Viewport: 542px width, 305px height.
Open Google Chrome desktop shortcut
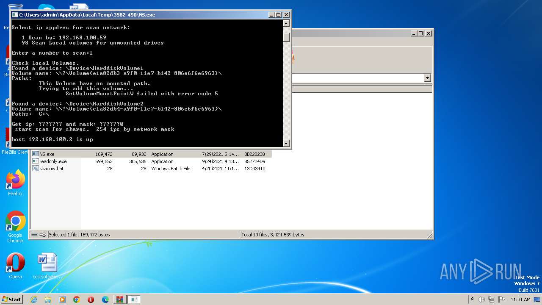(15, 227)
